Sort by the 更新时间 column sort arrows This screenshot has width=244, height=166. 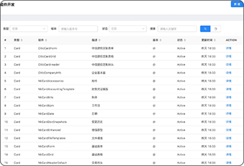[x=215, y=40]
